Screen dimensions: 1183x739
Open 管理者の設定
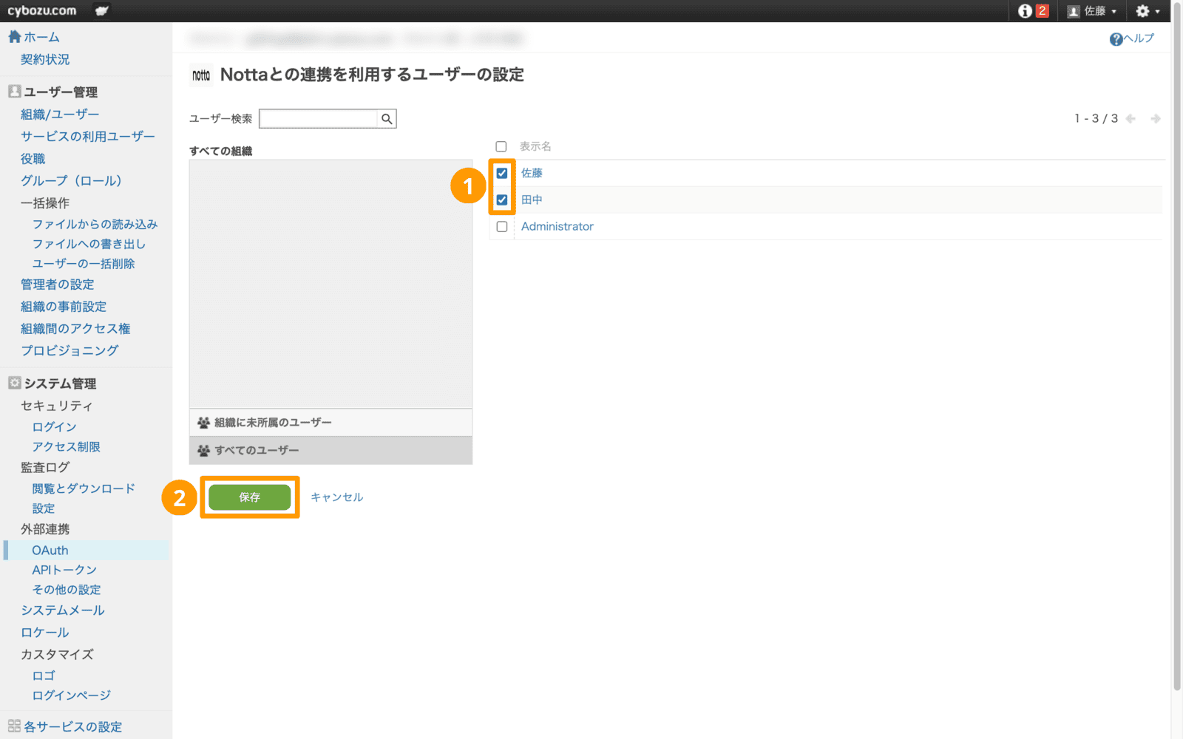[x=58, y=285]
